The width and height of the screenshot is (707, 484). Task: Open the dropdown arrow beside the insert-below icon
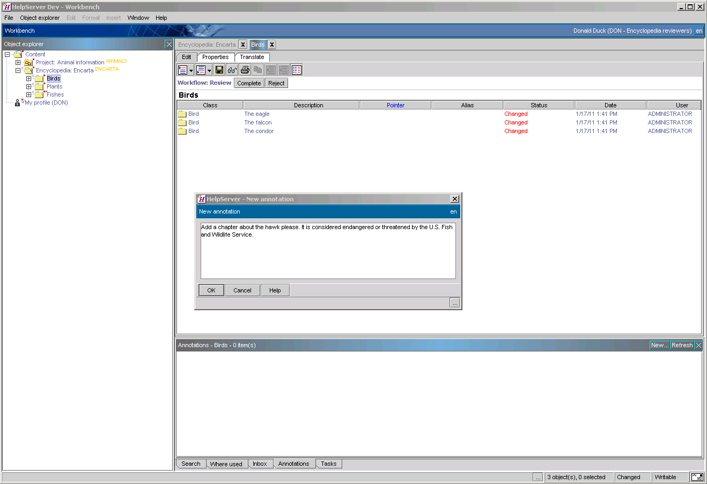click(x=209, y=70)
